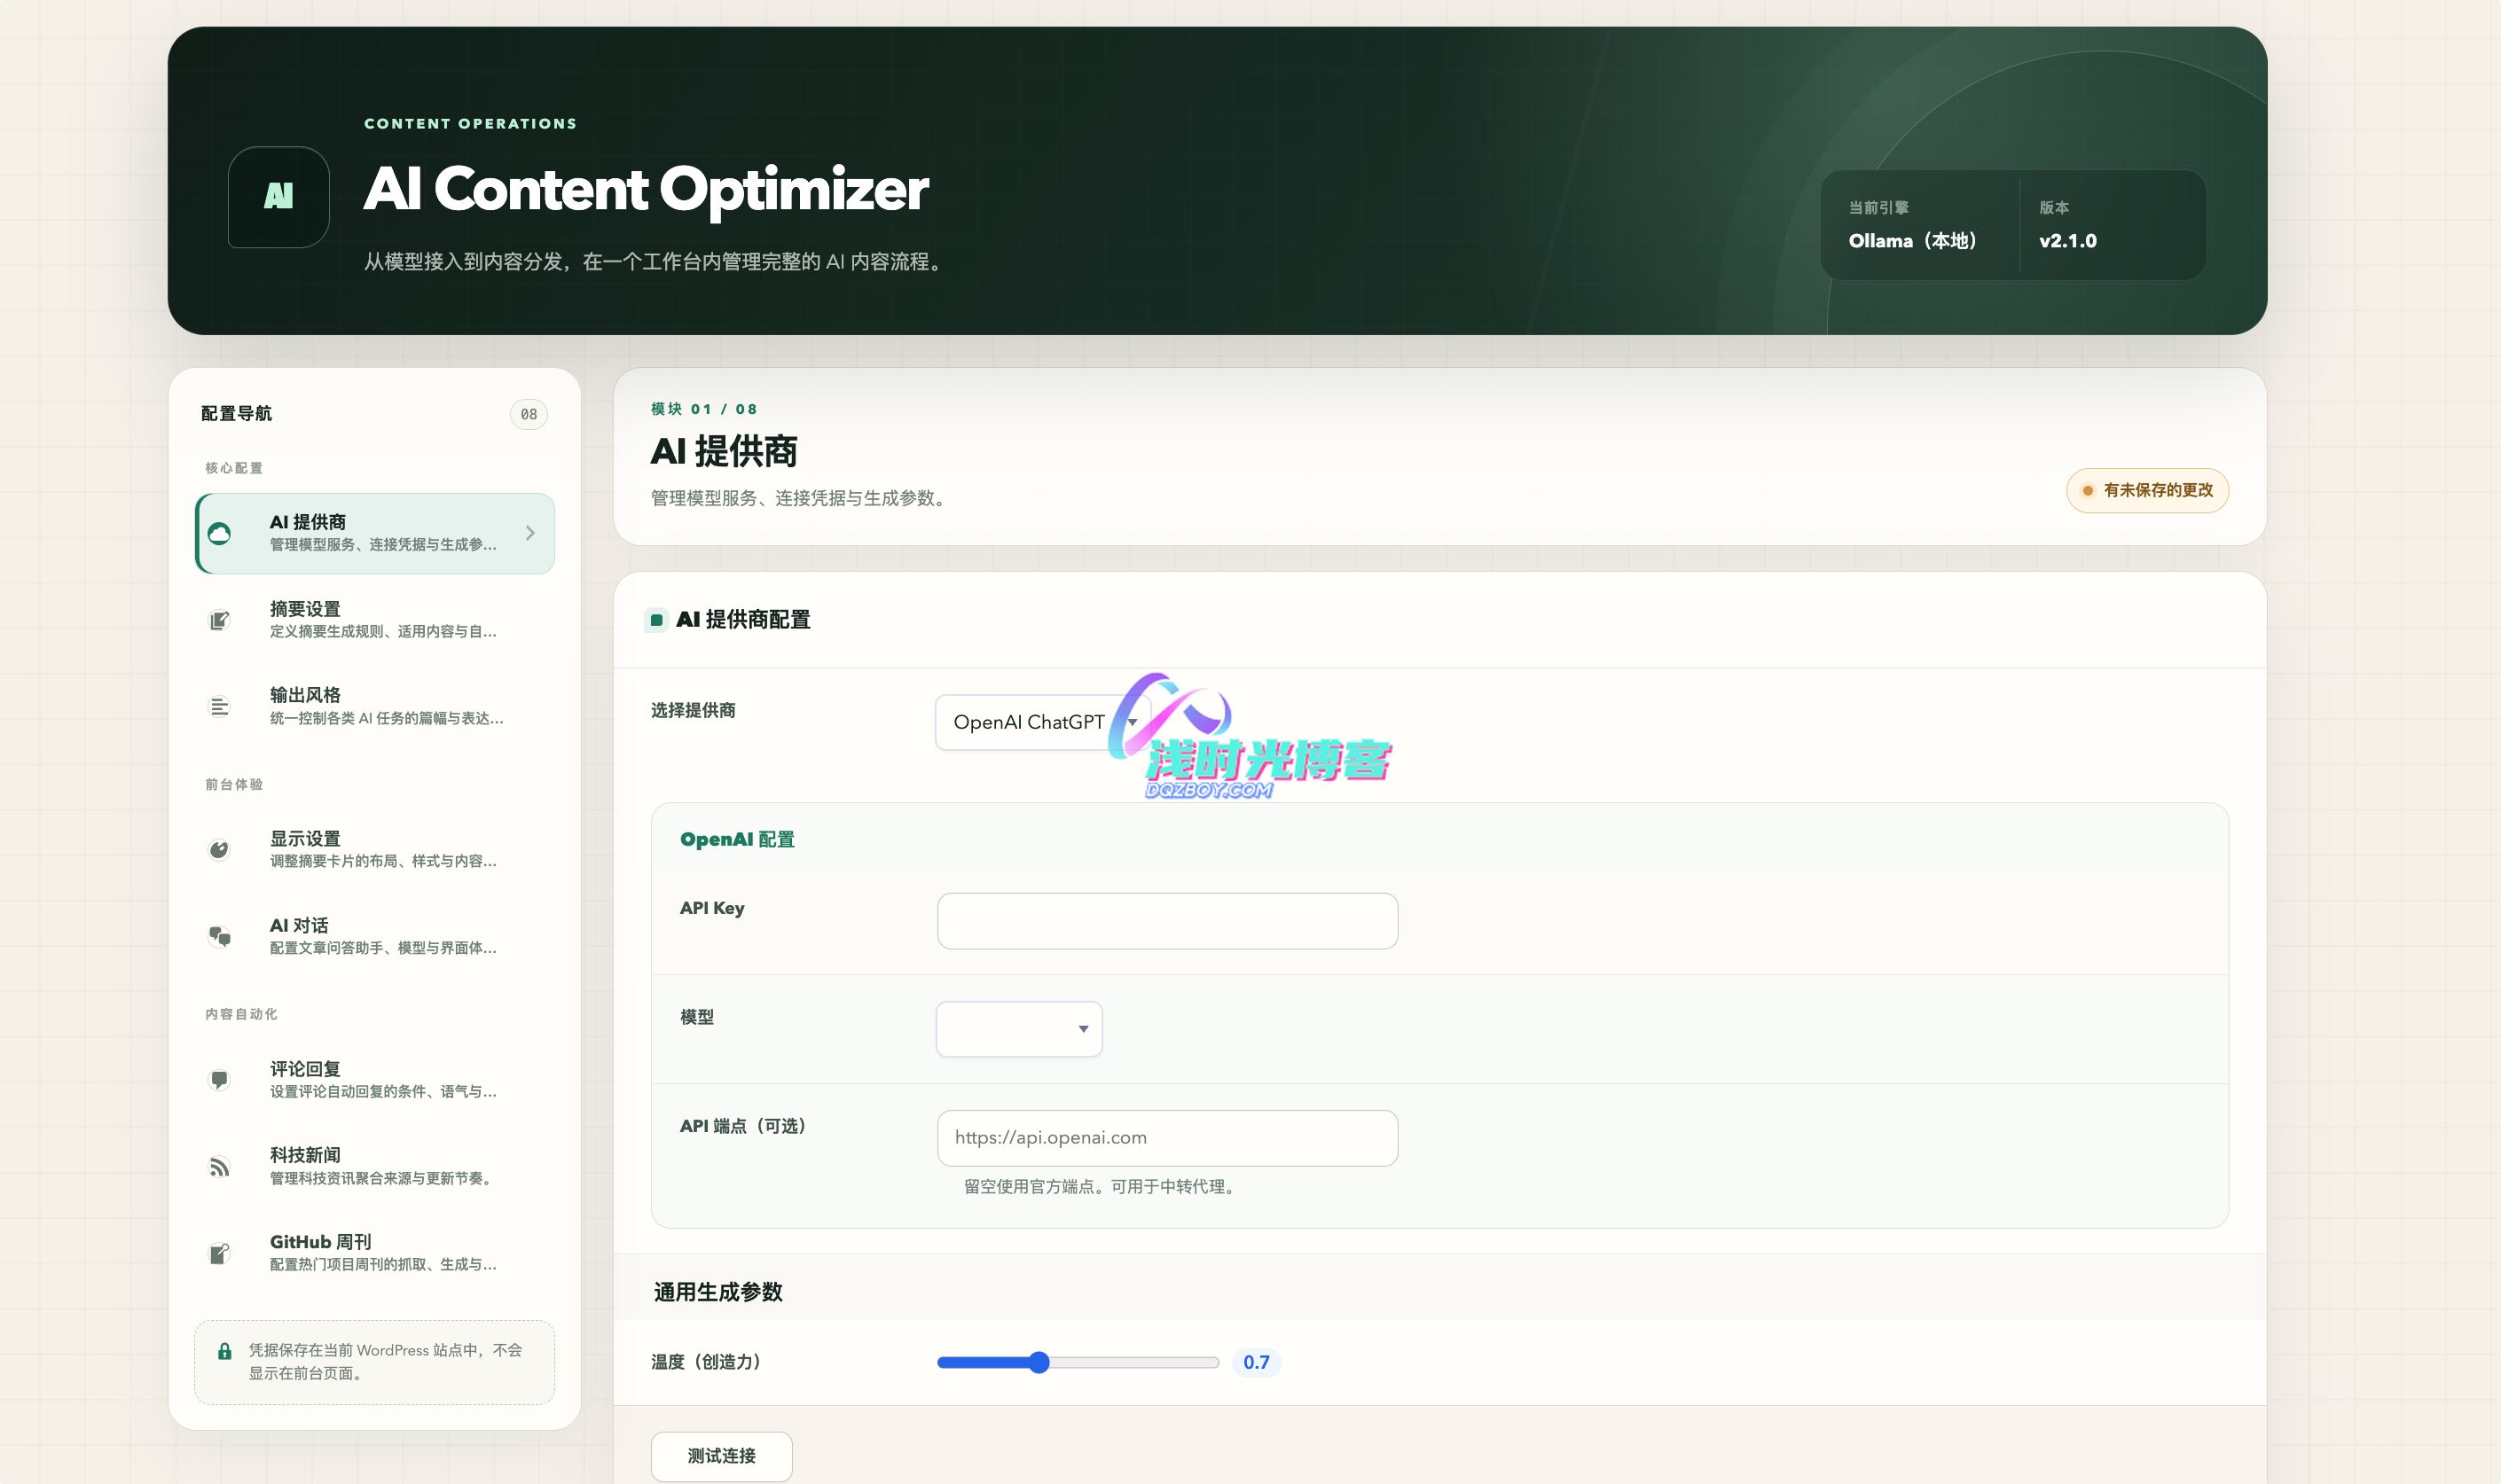Click the 选择提供商 field label
This screenshot has width=2501, height=1484.
[x=694, y=711]
